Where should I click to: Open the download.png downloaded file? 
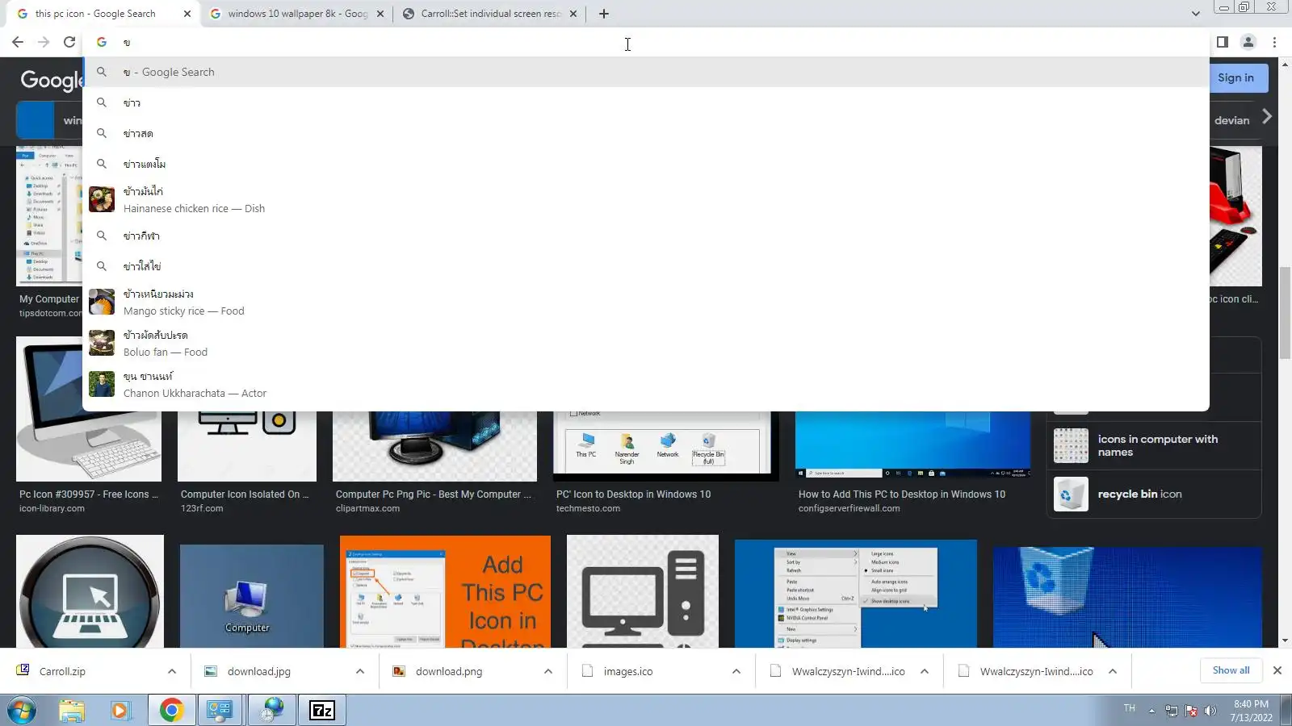(x=449, y=671)
